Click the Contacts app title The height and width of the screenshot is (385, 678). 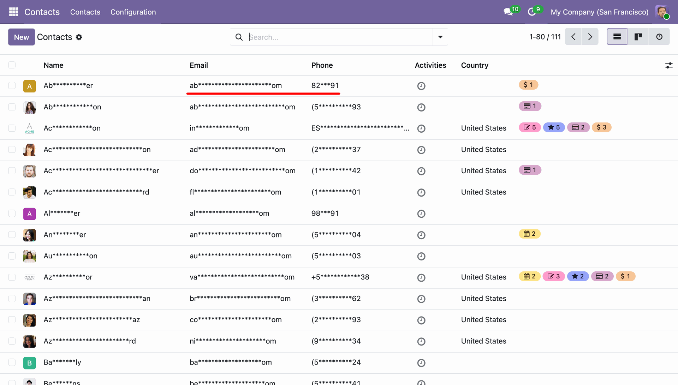(42, 12)
